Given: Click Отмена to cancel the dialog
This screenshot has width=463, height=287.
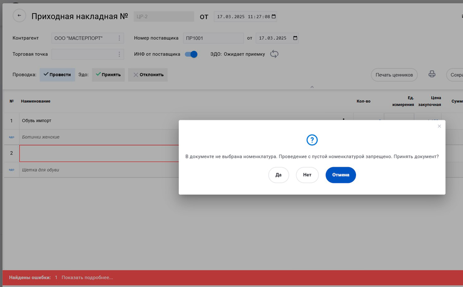Looking at the screenshot, I should (340, 175).
